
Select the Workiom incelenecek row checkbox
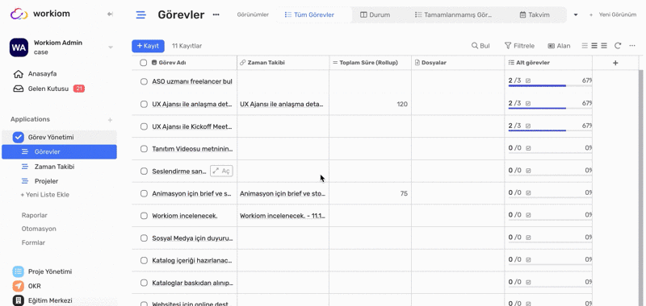144,216
